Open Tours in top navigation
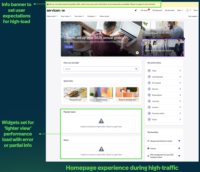The image size is (200, 172). pyautogui.click(x=196, y=10)
